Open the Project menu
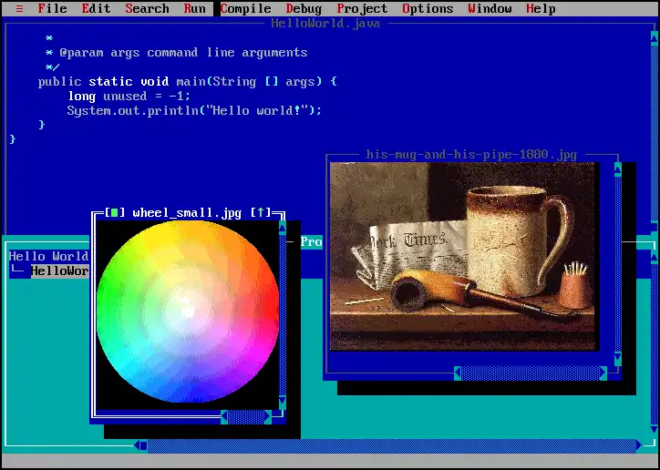The image size is (660, 470). [362, 8]
